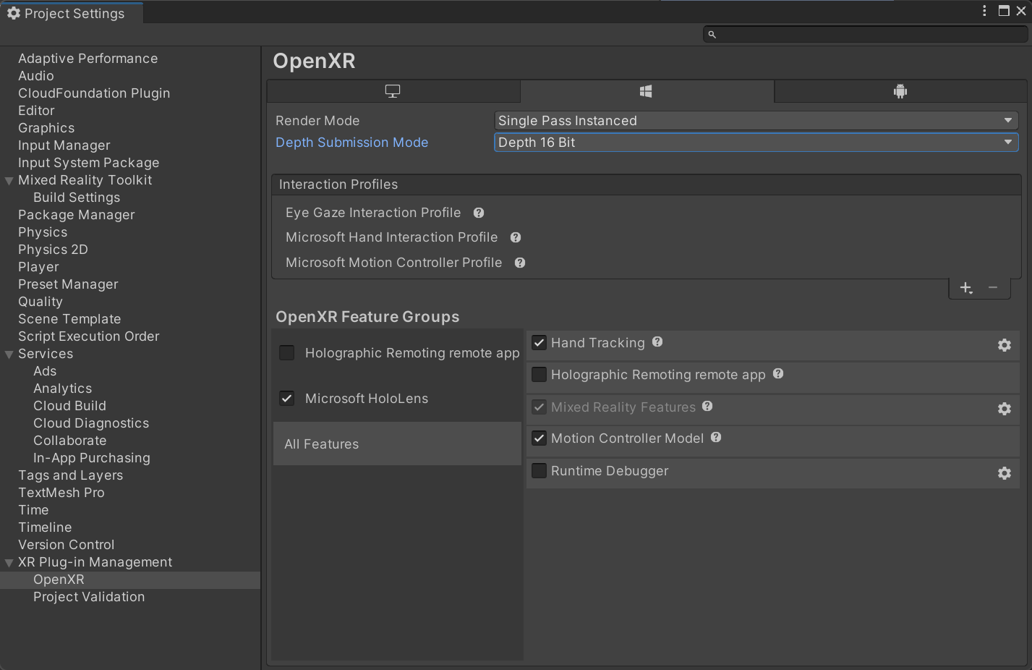Screen dimensions: 1032x670
Task: Uncheck the Hand Tracking feature
Action: pos(539,342)
